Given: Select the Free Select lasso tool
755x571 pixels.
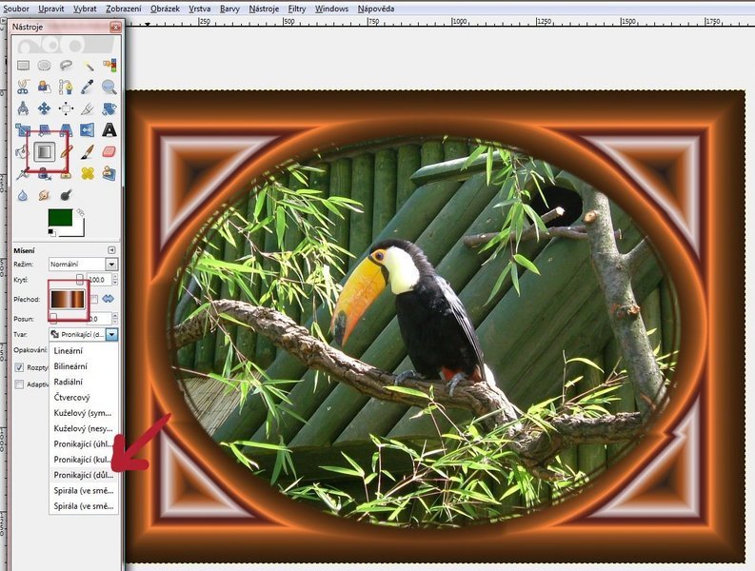Looking at the screenshot, I should [66, 65].
